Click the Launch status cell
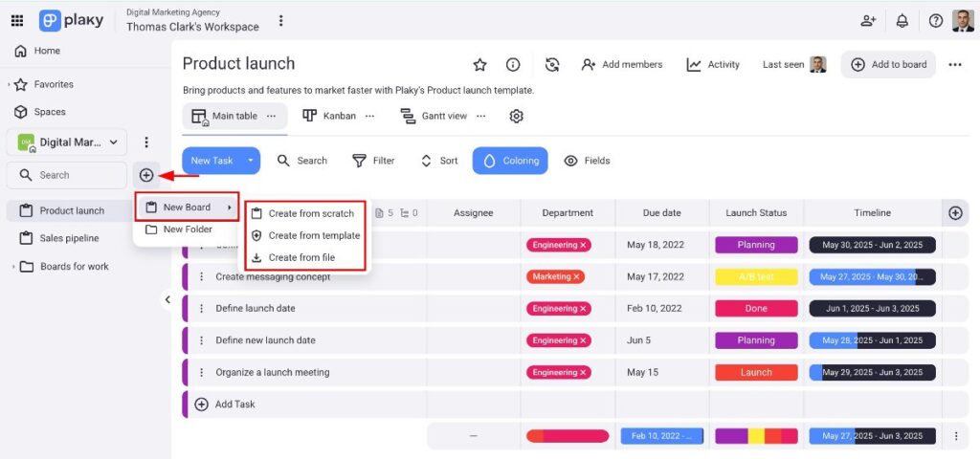The image size is (980, 459). pos(756,372)
